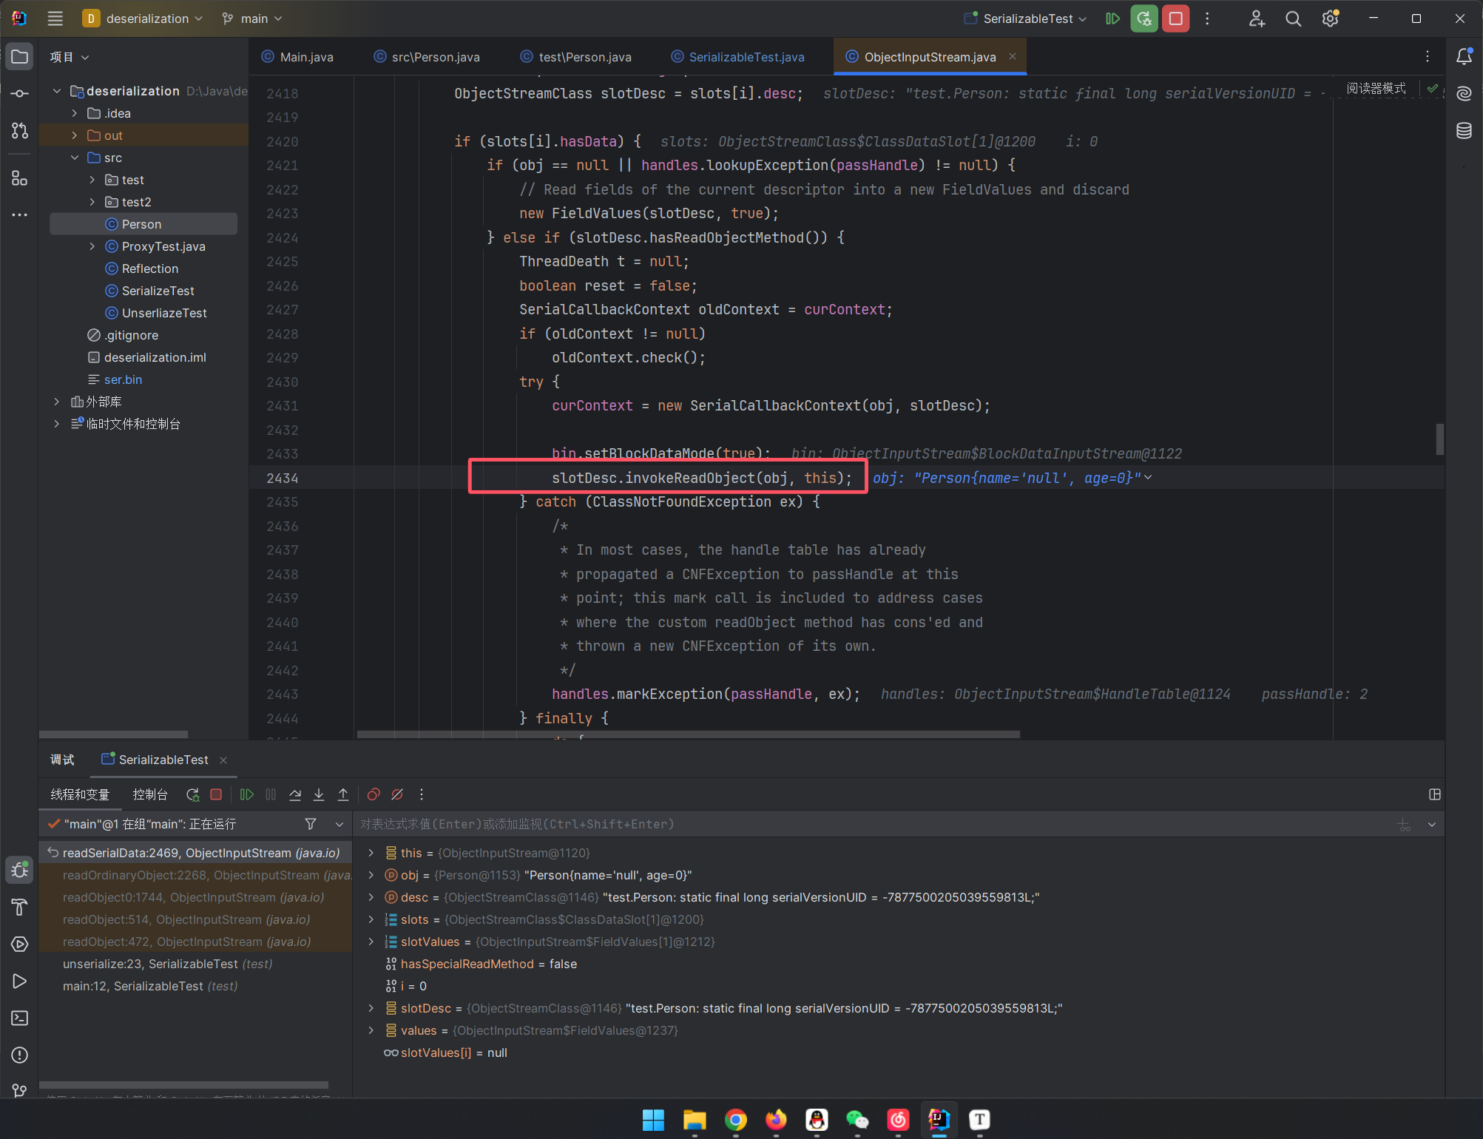
Task: Open thread selector dropdown arrow
Action: 339,824
